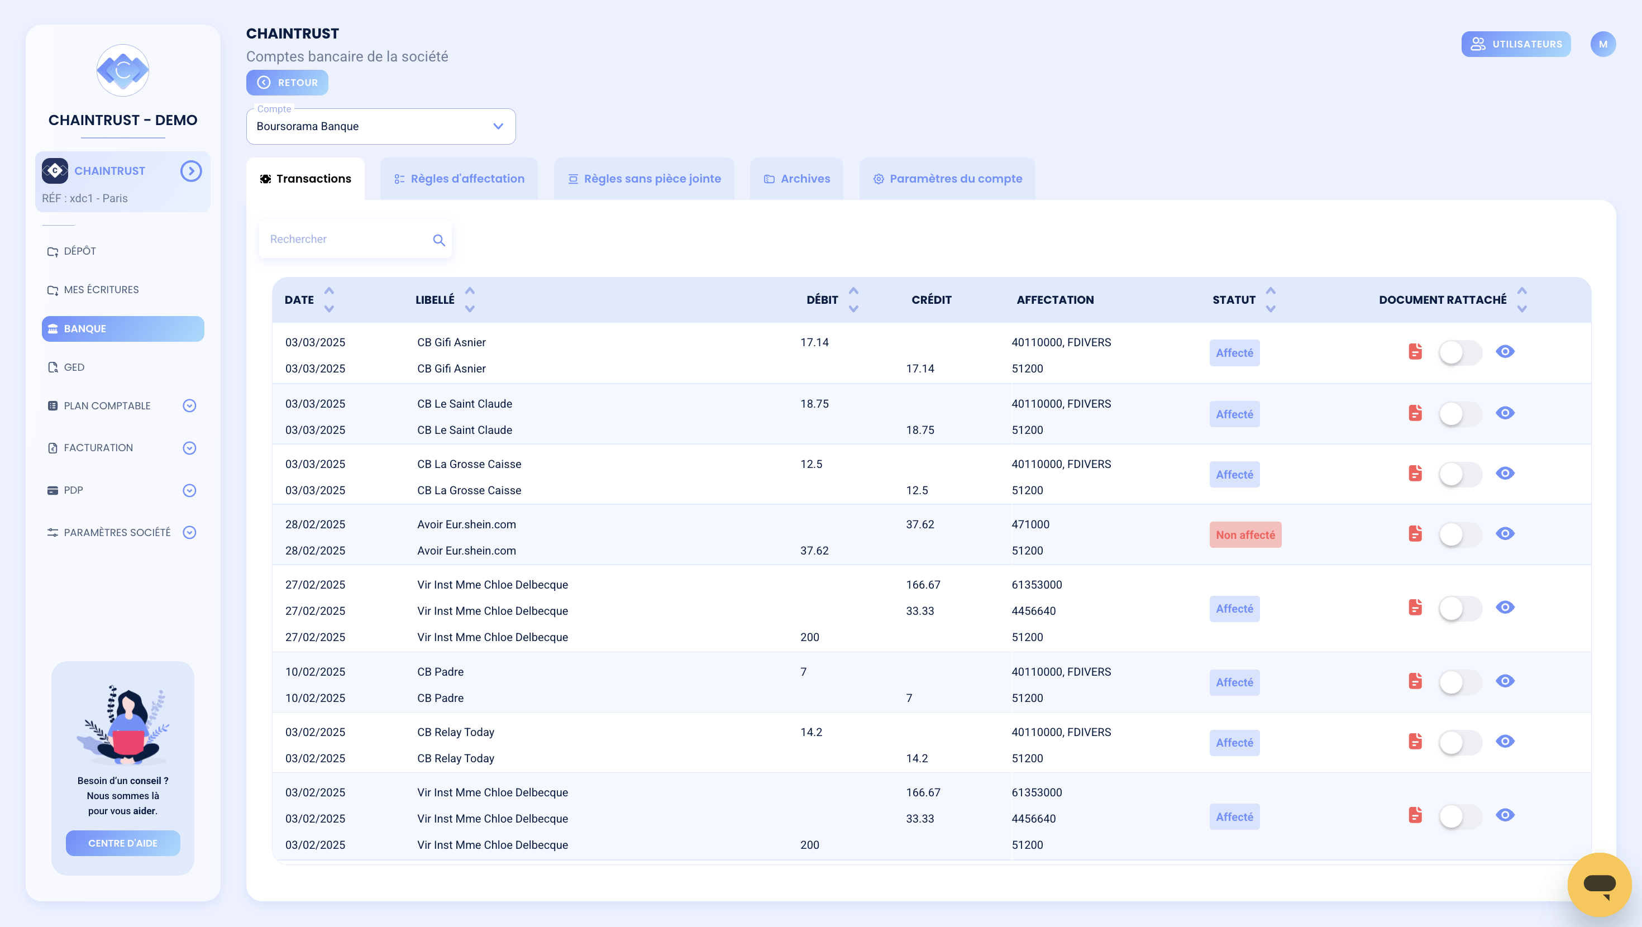Click the Centre d'aide button
Viewport: 1642px width, 927px height.
point(122,843)
